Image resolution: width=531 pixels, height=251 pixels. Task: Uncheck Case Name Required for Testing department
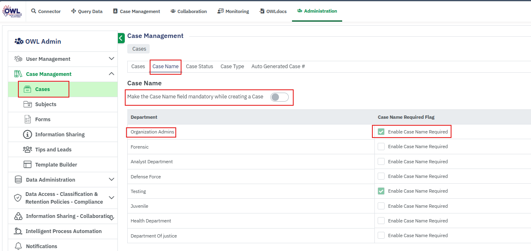381,191
